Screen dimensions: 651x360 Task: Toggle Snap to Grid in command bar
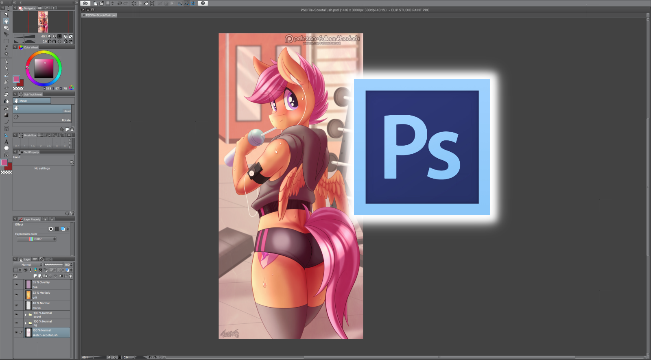click(x=193, y=3)
